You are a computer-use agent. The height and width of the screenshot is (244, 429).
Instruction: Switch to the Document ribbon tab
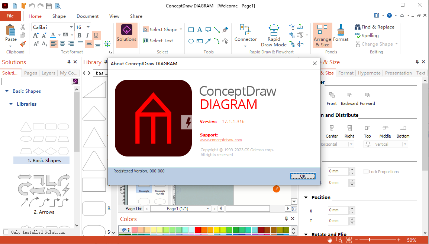pos(87,16)
